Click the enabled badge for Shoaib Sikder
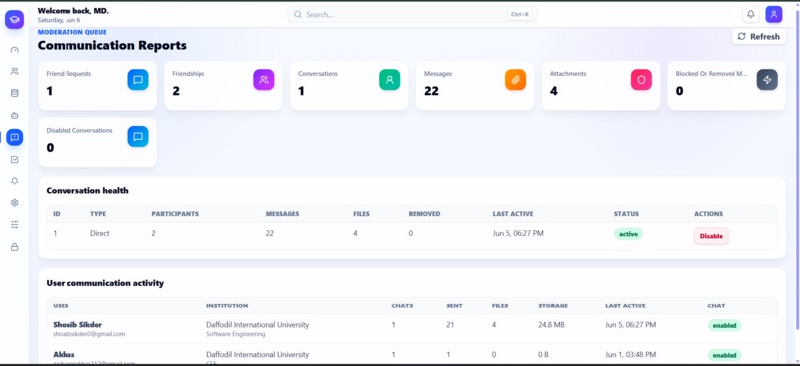The width and height of the screenshot is (800, 366). coord(725,325)
